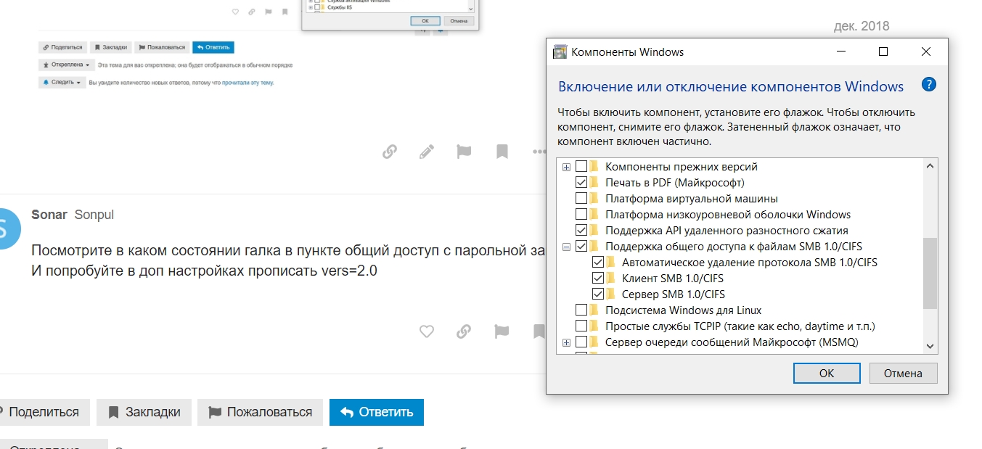Copy link icon on the upper post
This screenshot has height=449, width=982.
pos(390,152)
